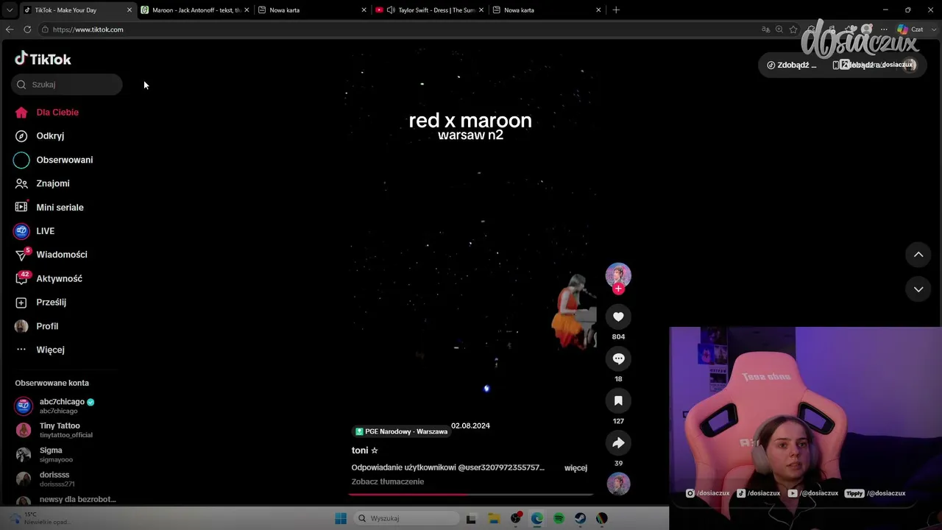Open Wiadomości inbox icon
942x530 pixels.
21,255
